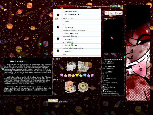Click the 'HEIGHT' heading
153x115 pixels.
pyautogui.click(x=69, y=39)
